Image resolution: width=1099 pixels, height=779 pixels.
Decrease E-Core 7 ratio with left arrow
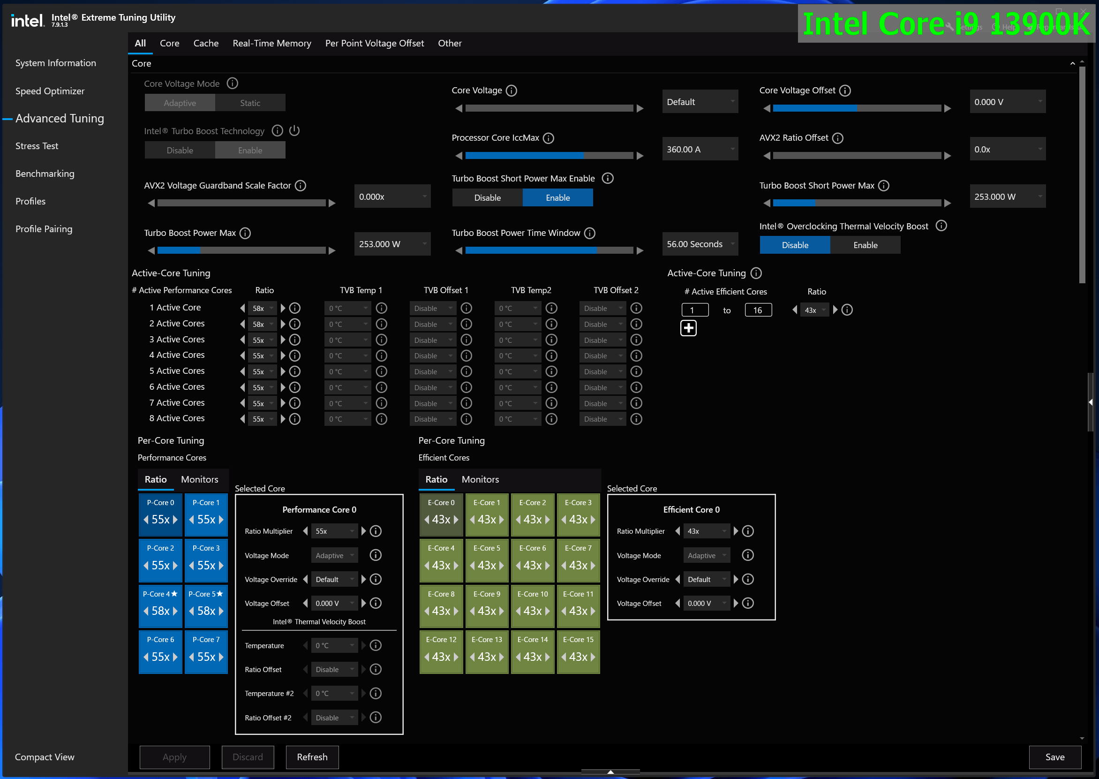[564, 566]
